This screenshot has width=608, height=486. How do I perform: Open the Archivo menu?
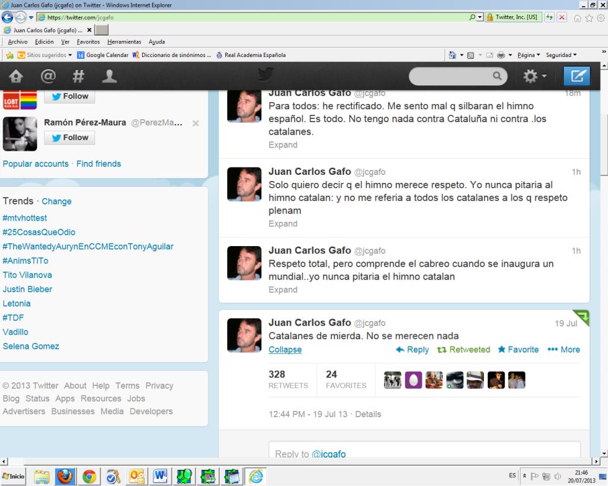tap(18, 42)
